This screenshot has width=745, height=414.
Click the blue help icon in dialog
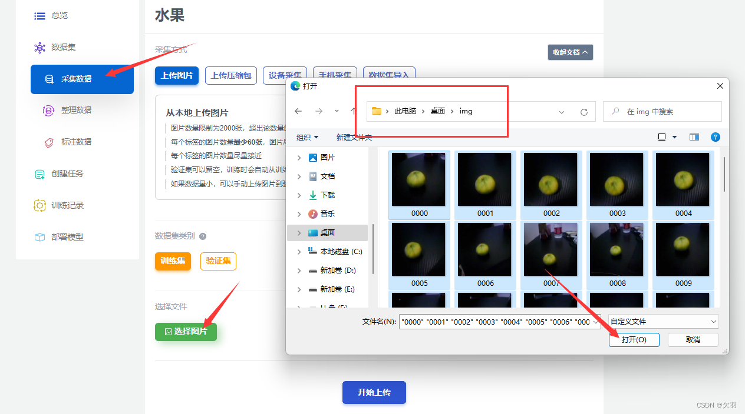pos(715,137)
